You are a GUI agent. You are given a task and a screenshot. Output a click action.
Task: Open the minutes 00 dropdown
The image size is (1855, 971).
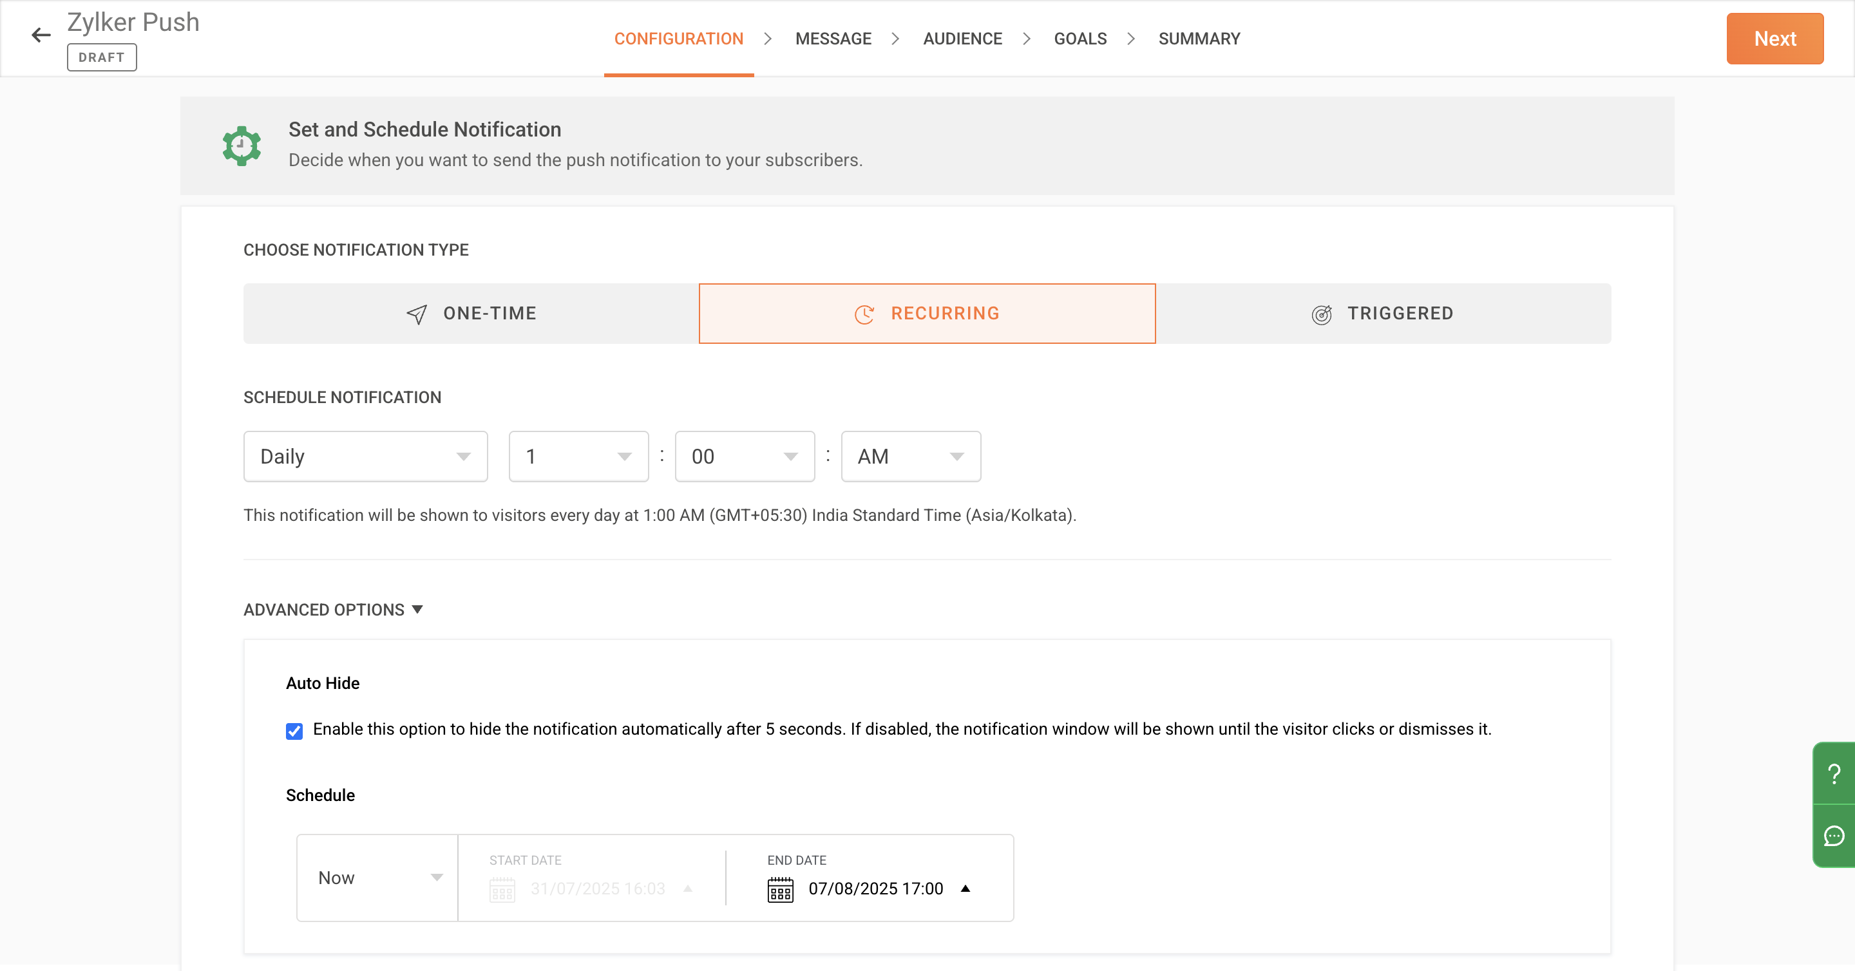744,457
